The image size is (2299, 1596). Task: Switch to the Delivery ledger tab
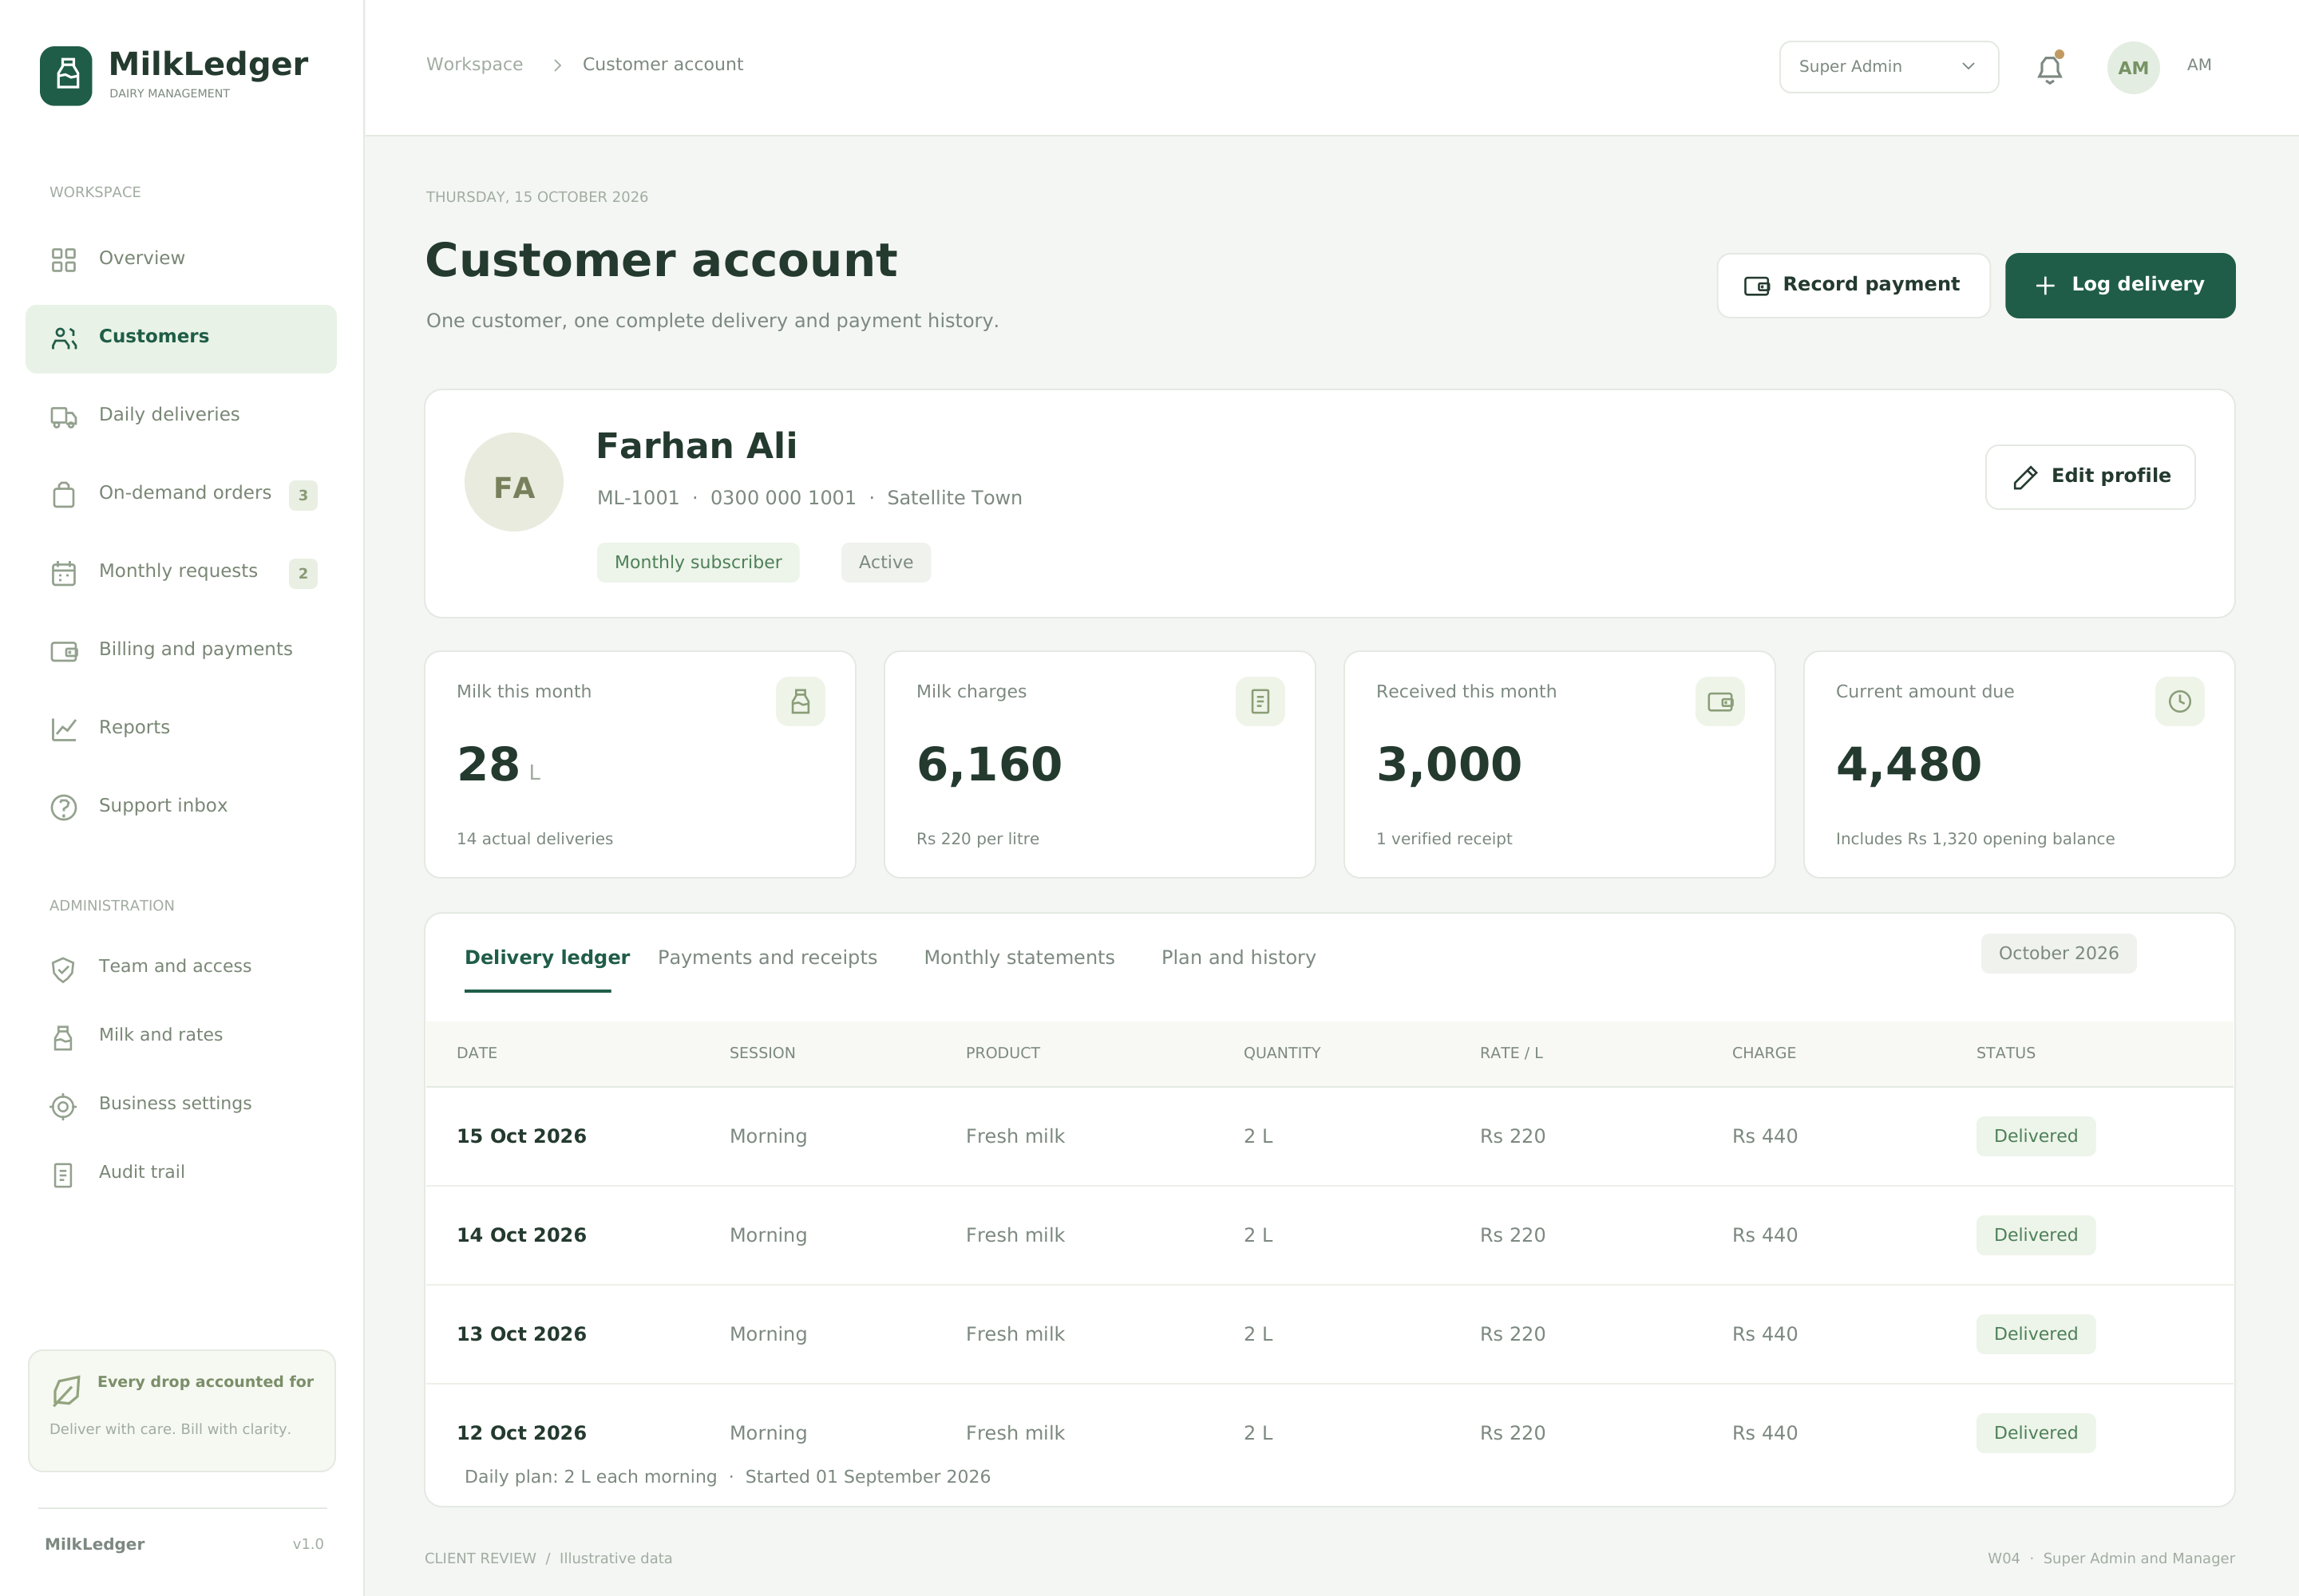pyautogui.click(x=548, y=957)
